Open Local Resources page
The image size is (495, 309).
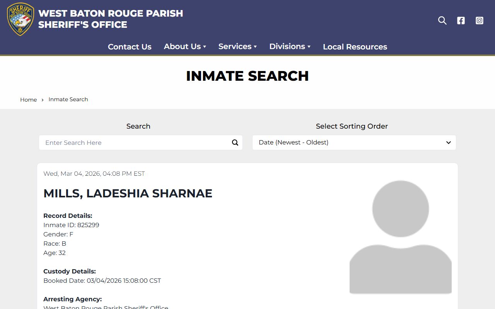[x=355, y=47]
